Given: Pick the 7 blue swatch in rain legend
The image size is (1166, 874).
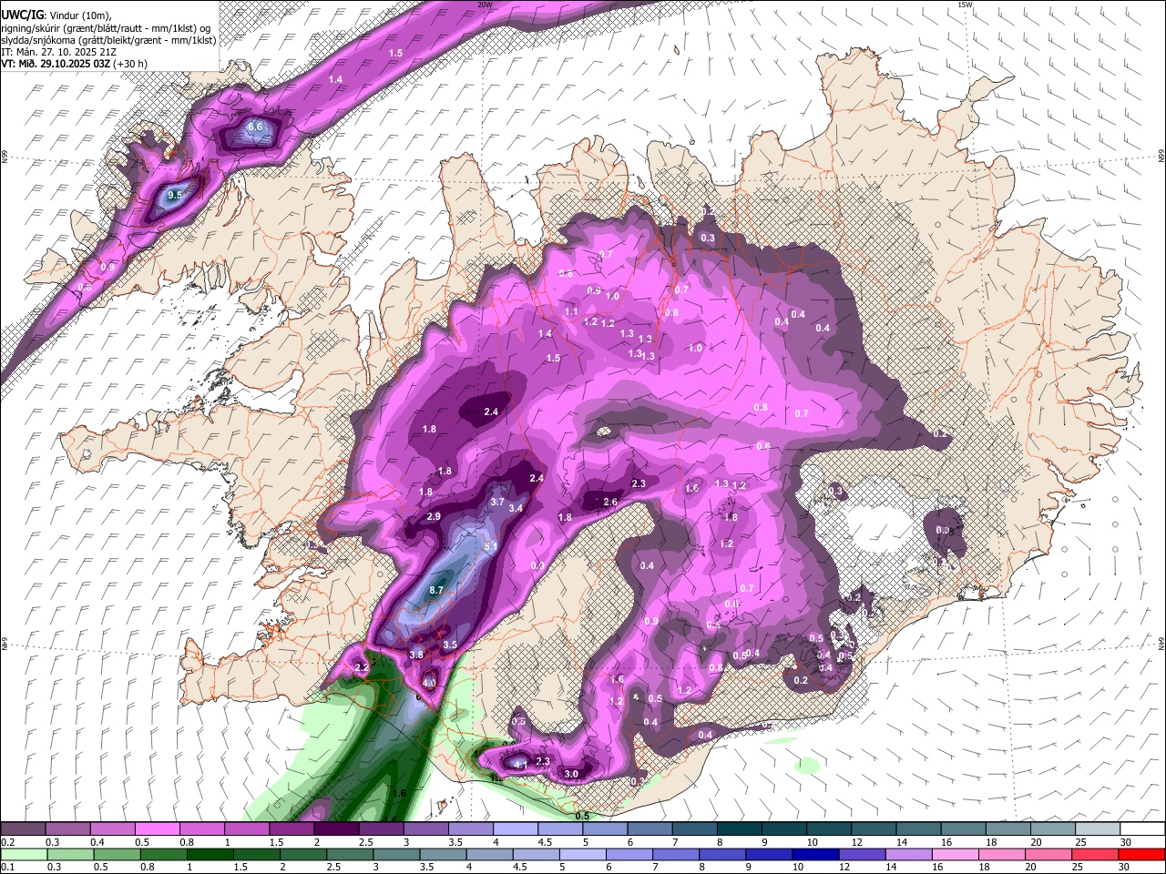Looking at the screenshot, I should coord(675,854).
